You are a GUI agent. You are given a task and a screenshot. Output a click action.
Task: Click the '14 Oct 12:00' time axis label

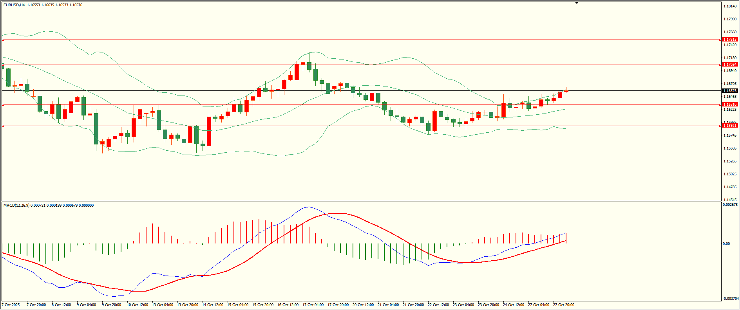tap(213, 305)
